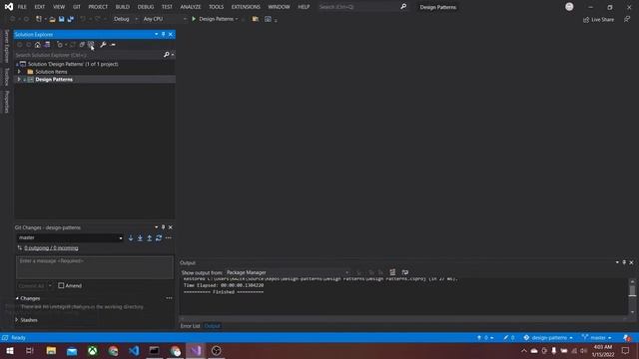This screenshot has width=639, height=359.
Task: Open the Toolbox side tab
Action: 6,77
